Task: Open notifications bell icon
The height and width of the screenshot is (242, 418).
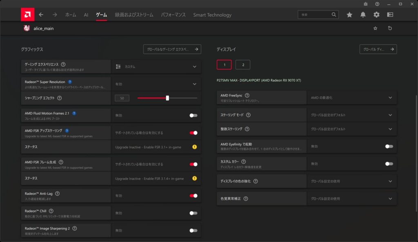Action: (363, 15)
